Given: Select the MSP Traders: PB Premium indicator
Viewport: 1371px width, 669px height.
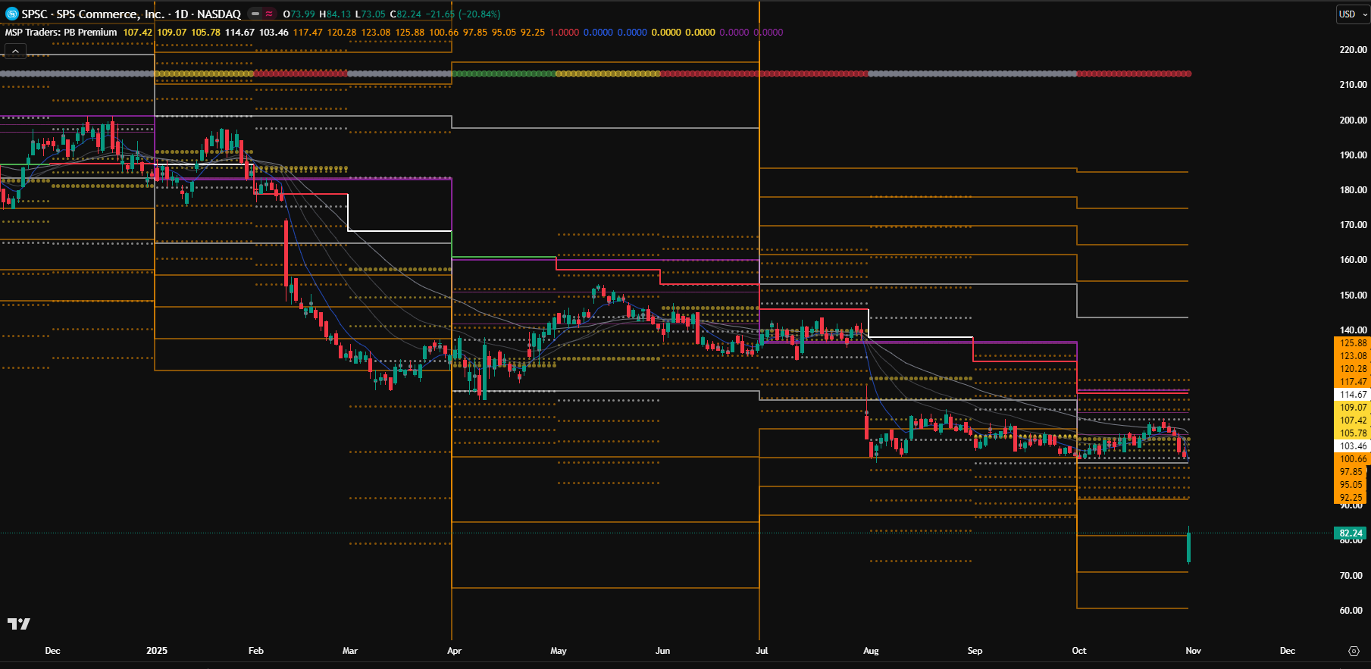Looking at the screenshot, I should [61, 33].
